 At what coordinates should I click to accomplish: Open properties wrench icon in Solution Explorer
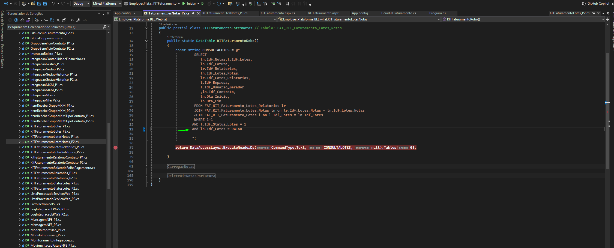click(x=78, y=20)
